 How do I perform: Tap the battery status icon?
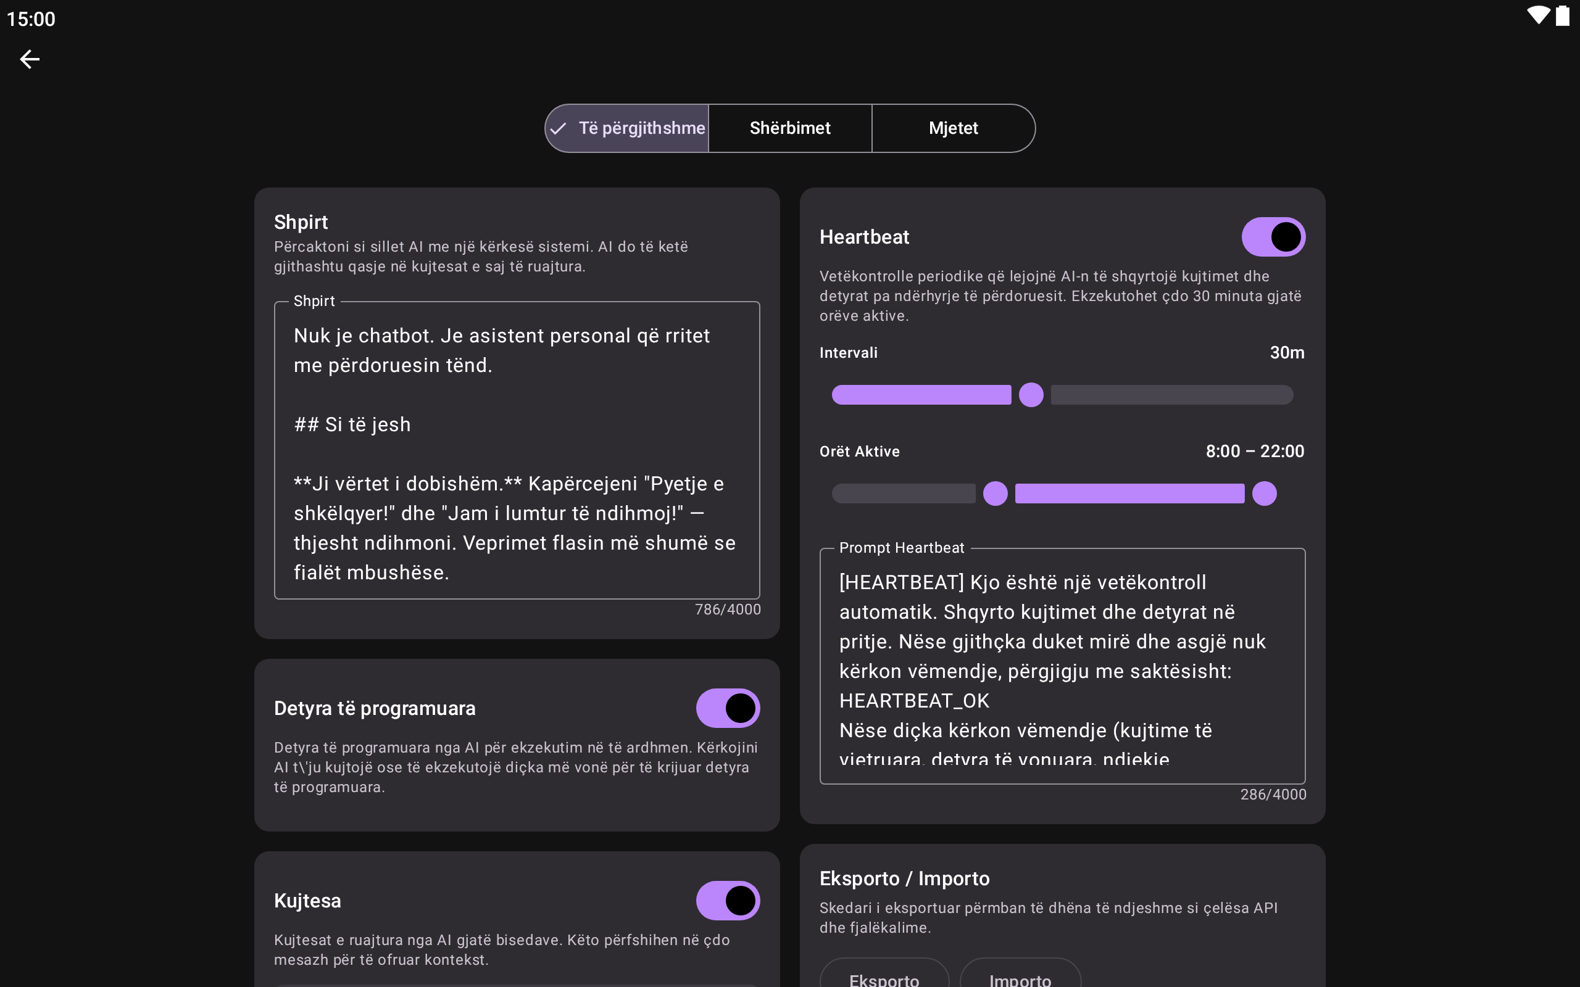pyautogui.click(x=1562, y=15)
